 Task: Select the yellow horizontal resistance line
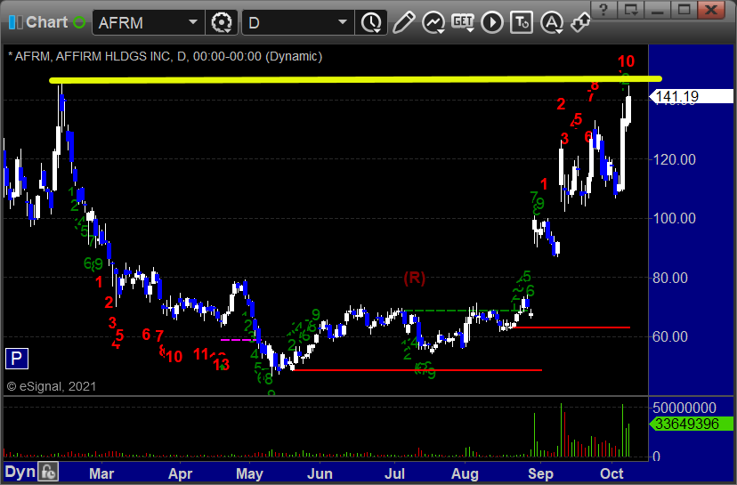[x=355, y=80]
